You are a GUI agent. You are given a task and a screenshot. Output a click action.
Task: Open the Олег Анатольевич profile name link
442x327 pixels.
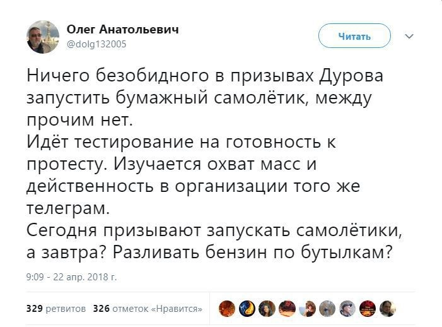pos(122,29)
